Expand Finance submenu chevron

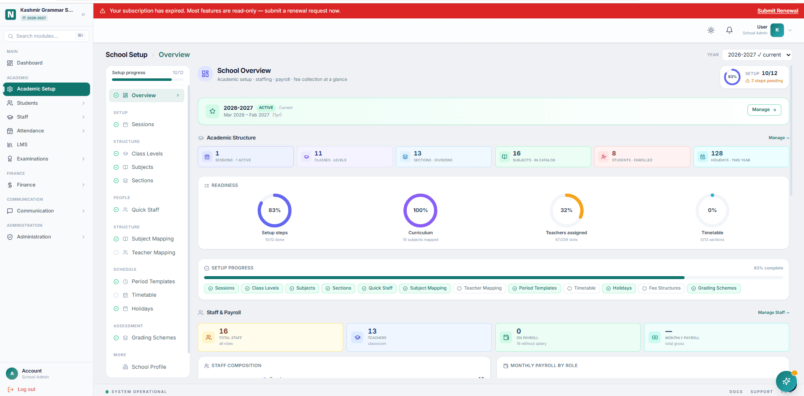click(x=83, y=185)
